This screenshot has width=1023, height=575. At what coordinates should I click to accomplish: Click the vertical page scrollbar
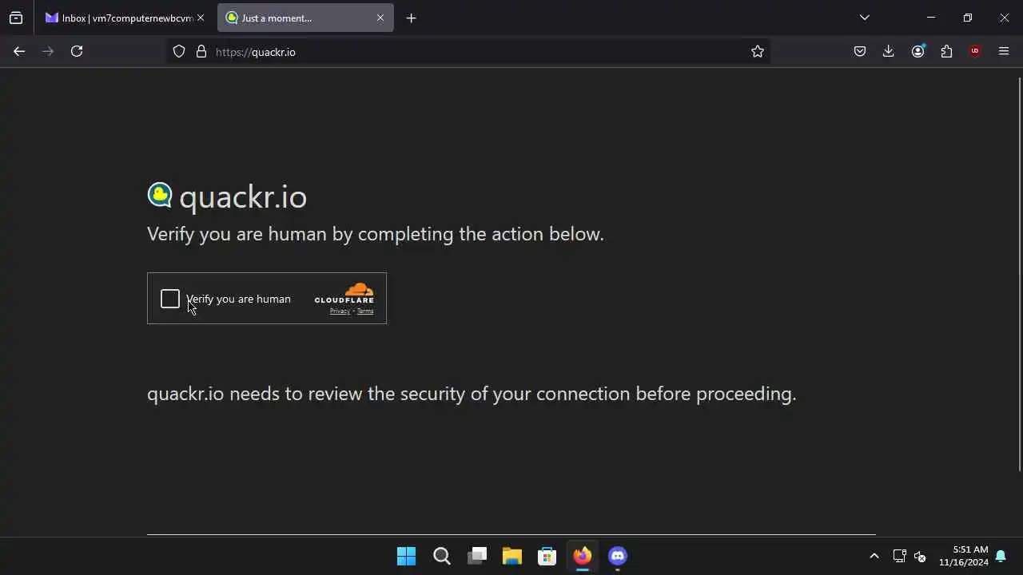tap(1019, 274)
